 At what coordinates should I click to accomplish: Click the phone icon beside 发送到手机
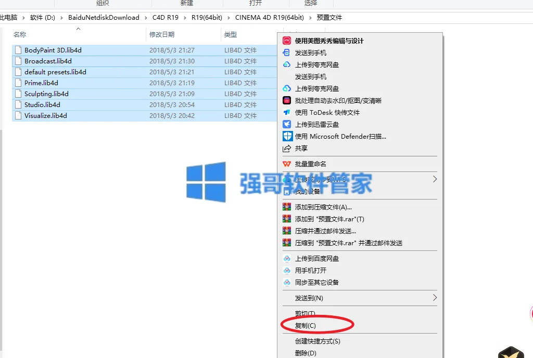click(287, 52)
